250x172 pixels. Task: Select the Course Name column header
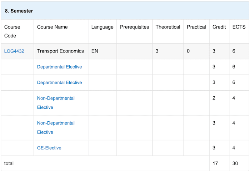tap(61, 31)
